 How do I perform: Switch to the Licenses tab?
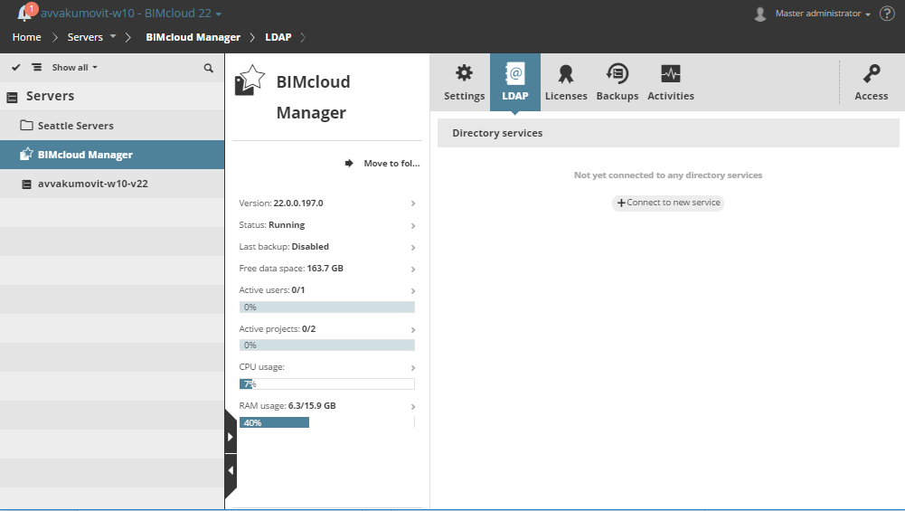(566, 82)
